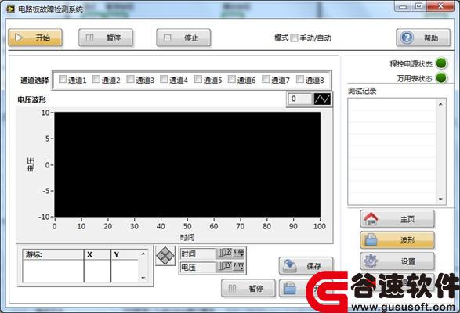Click the home house icon on 主页 button
This screenshot has height=313, width=460.
coord(371,218)
